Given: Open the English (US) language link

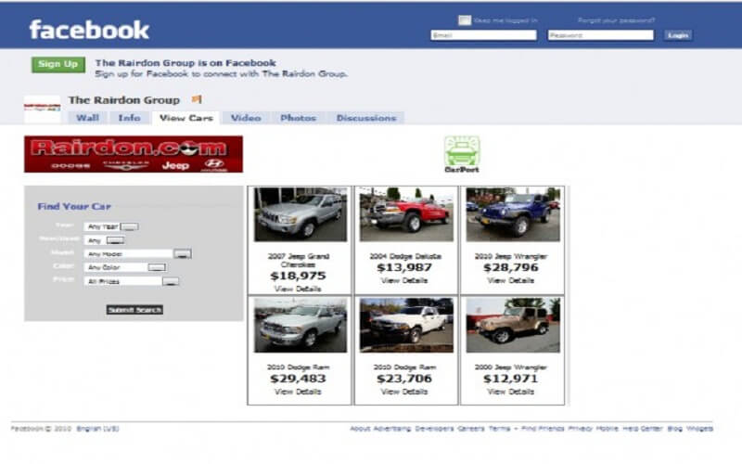Looking at the screenshot, I should [98, 429].
